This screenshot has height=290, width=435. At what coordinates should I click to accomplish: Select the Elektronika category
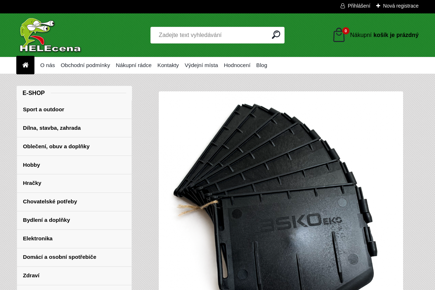click(x=38, y=239)
